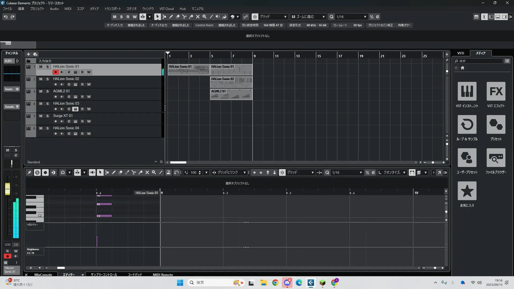This screenshot has width=514, height=289.
Task: Disable record enable on HALion Sonic 01
Action: [55, 72]
